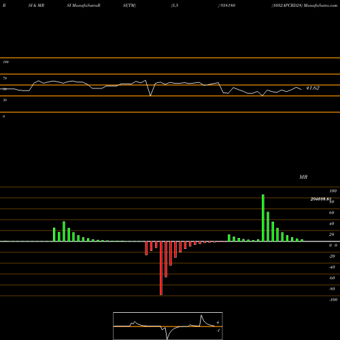
Task: Click the 20 label on MR axis
Action: (332, 235)
